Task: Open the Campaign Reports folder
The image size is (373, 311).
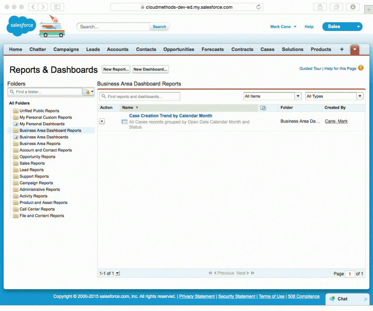Action: (36, 183)
